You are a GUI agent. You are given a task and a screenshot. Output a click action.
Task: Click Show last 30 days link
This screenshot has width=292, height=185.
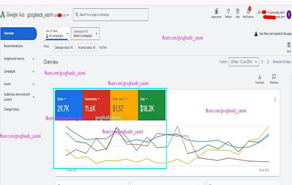click(282, 62)
